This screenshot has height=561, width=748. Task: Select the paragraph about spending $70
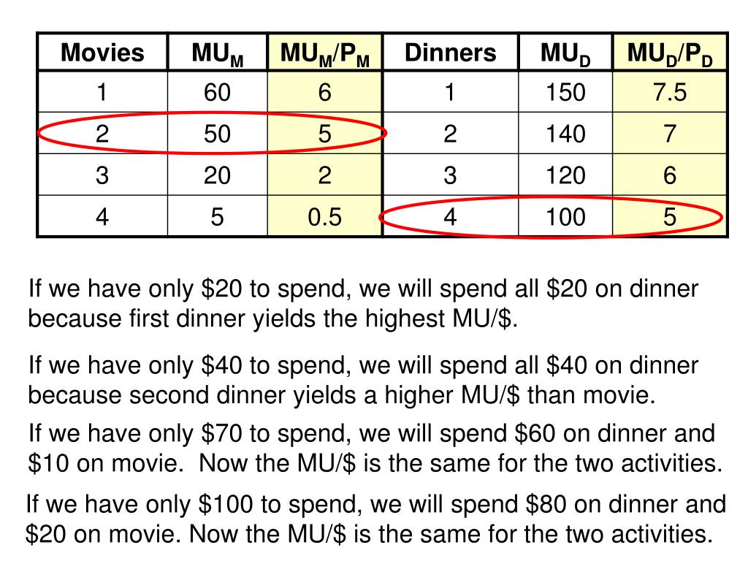tap(375, 449)
